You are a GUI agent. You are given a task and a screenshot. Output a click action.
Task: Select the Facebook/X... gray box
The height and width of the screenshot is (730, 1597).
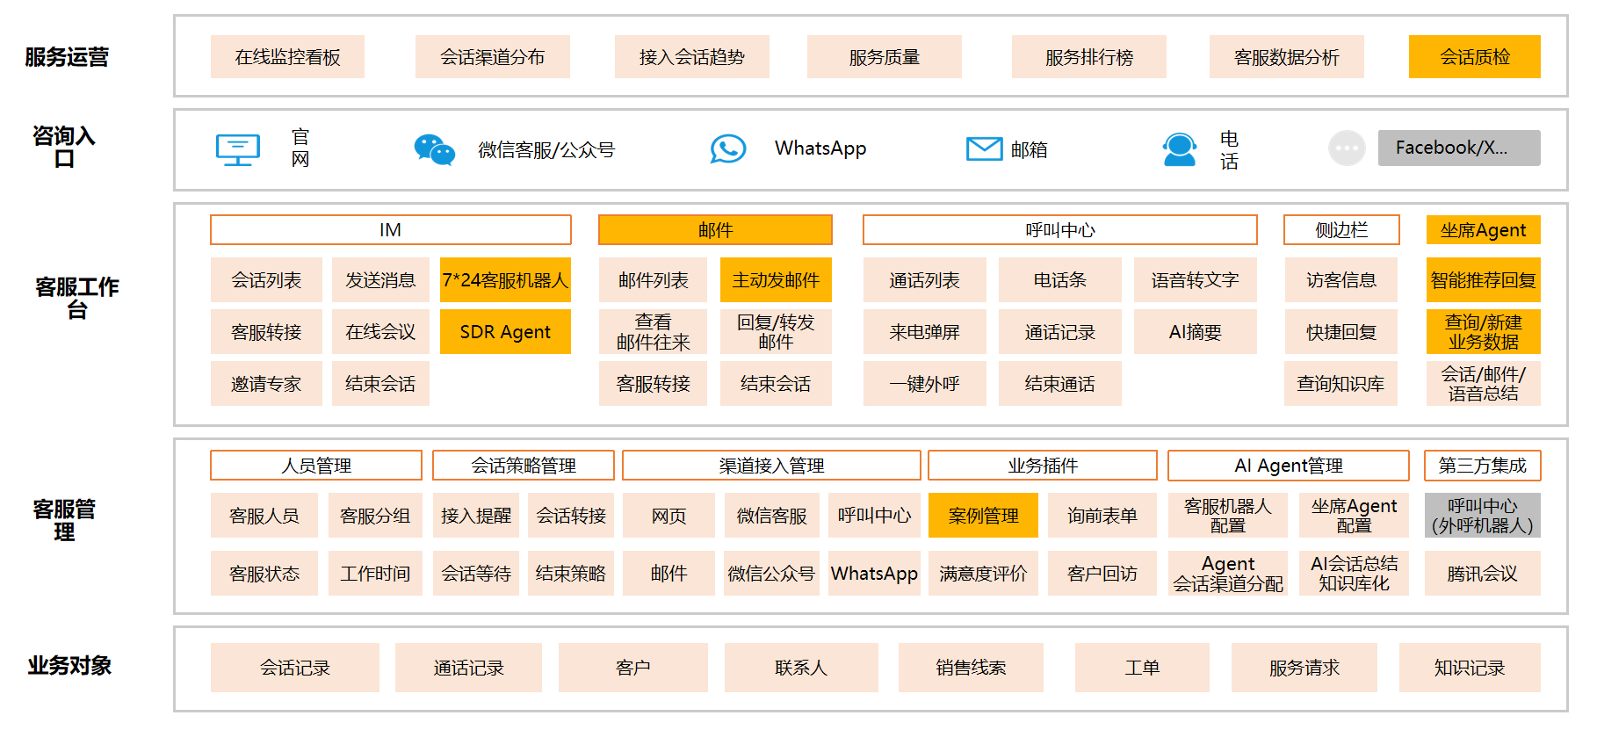pyautogui.click(x=1459, y=148)
